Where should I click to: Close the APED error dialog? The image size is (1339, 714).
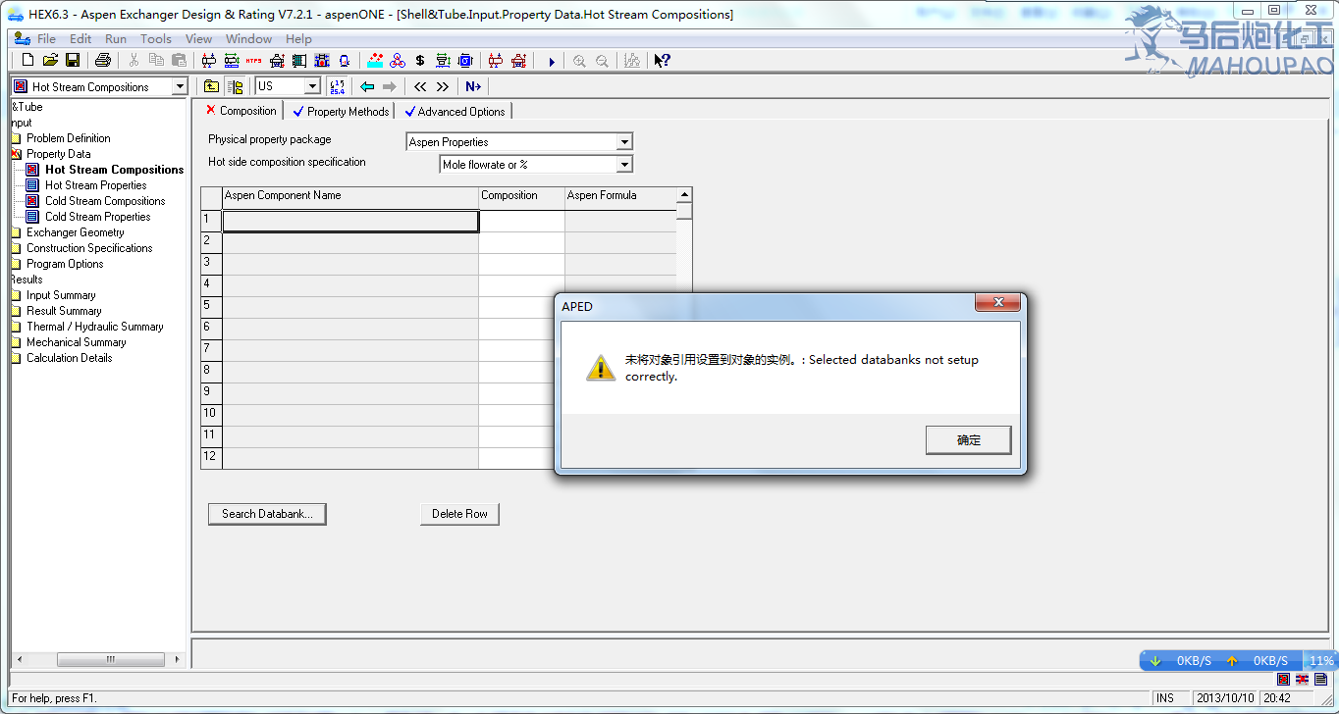click(x=997, y=302)
